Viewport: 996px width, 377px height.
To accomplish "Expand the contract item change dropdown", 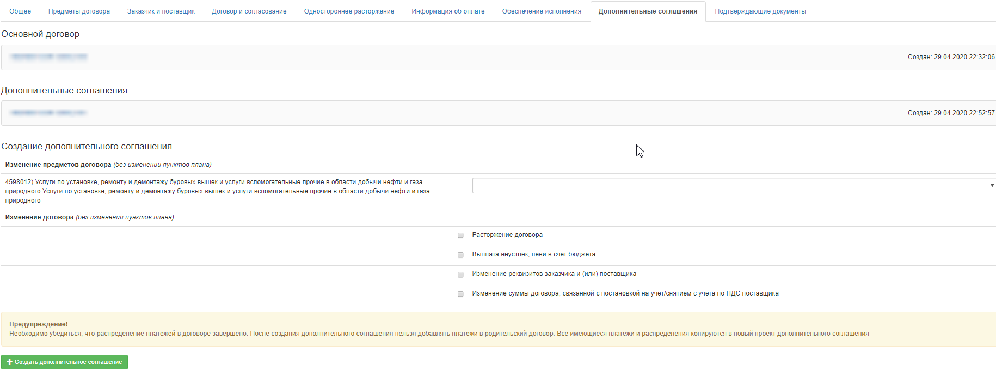I will point(733,186).
